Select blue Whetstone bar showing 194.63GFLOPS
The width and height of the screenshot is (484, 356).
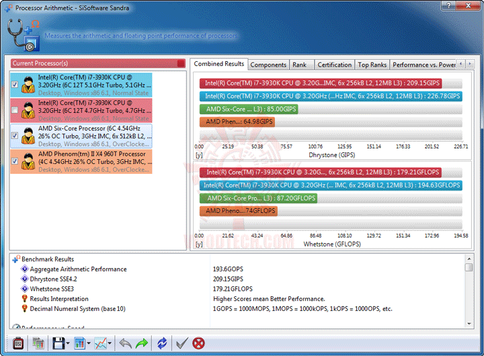click(x=331, y=185)
